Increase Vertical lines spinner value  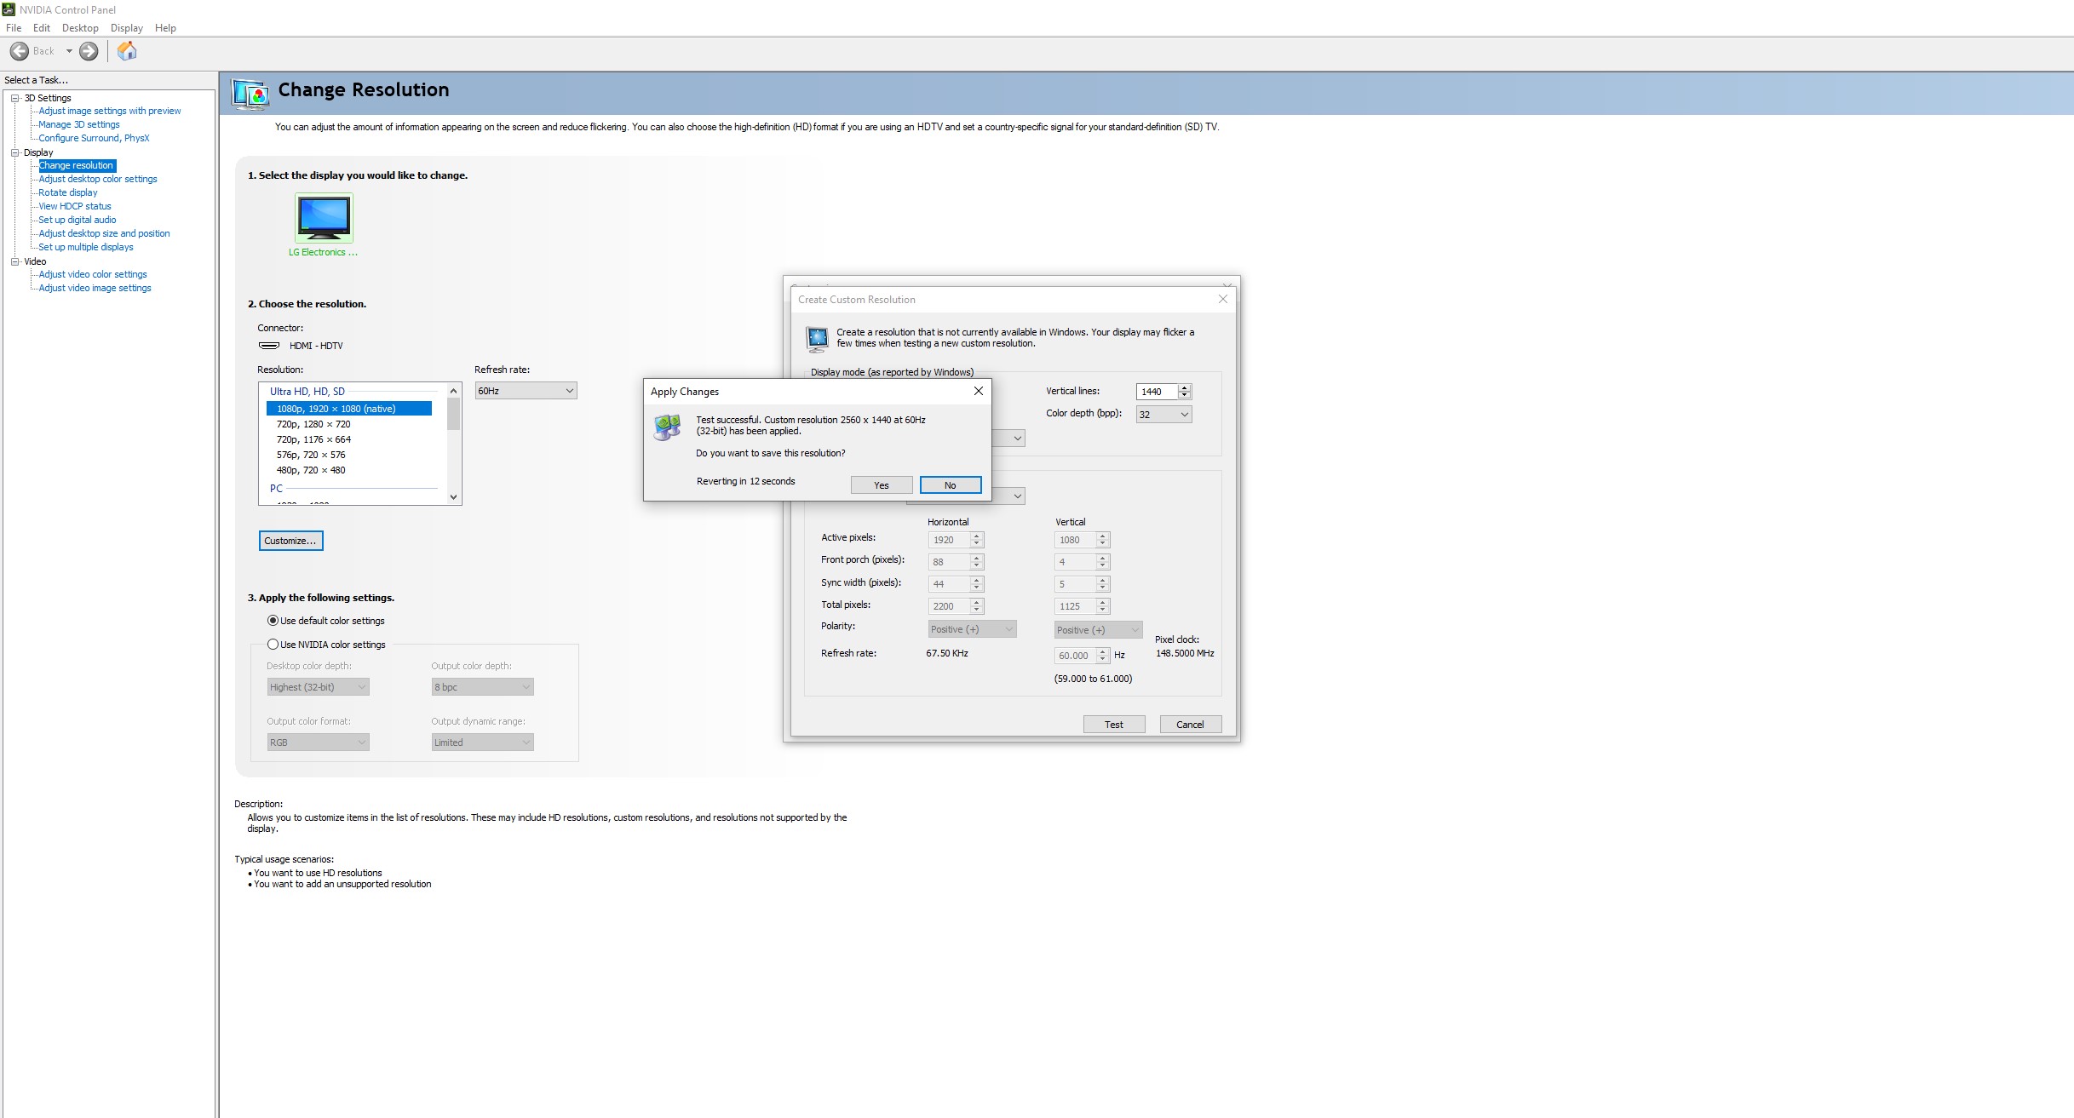tap(1184, 387)
